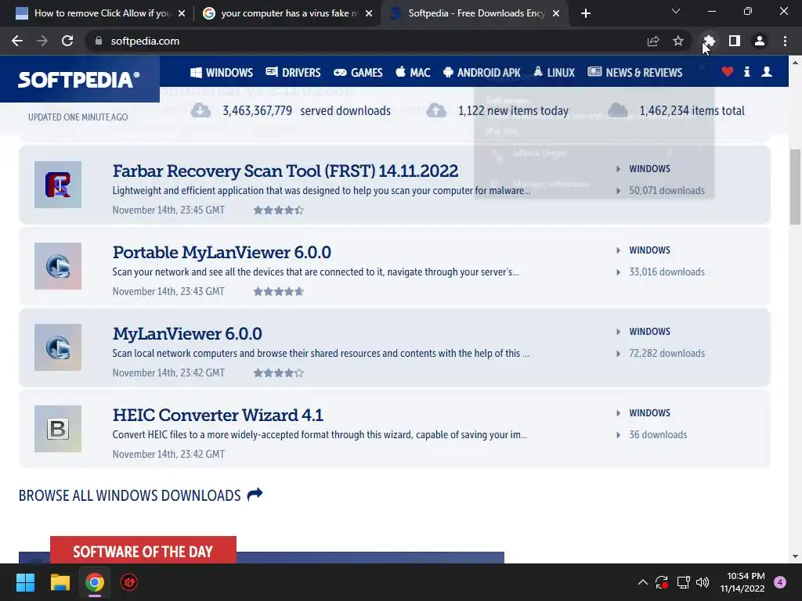Image resolution: width=802 pixels, height=601 pixels.
Task: Open the Mac category menu
Action: [413, 73]
